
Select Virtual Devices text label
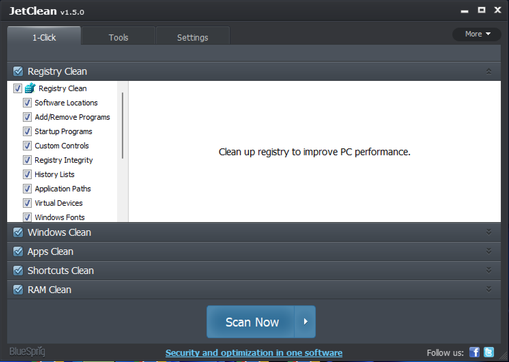[x=59, y=203]
